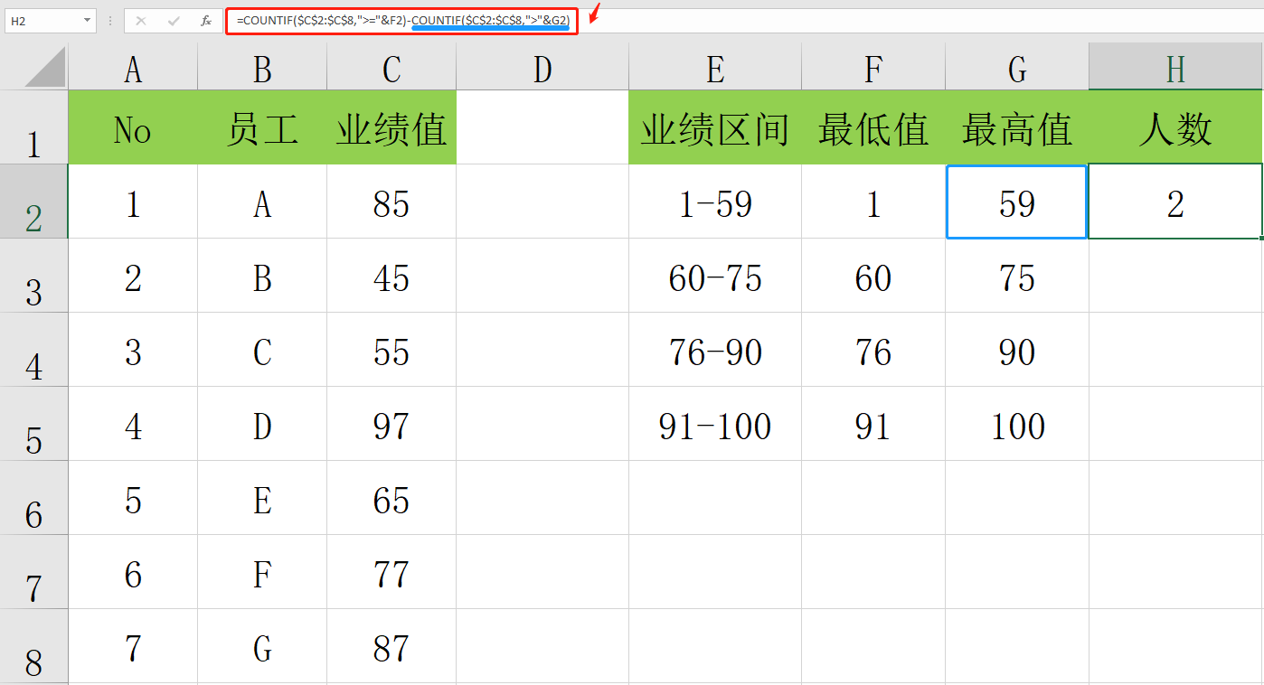Select column B header

262,67
